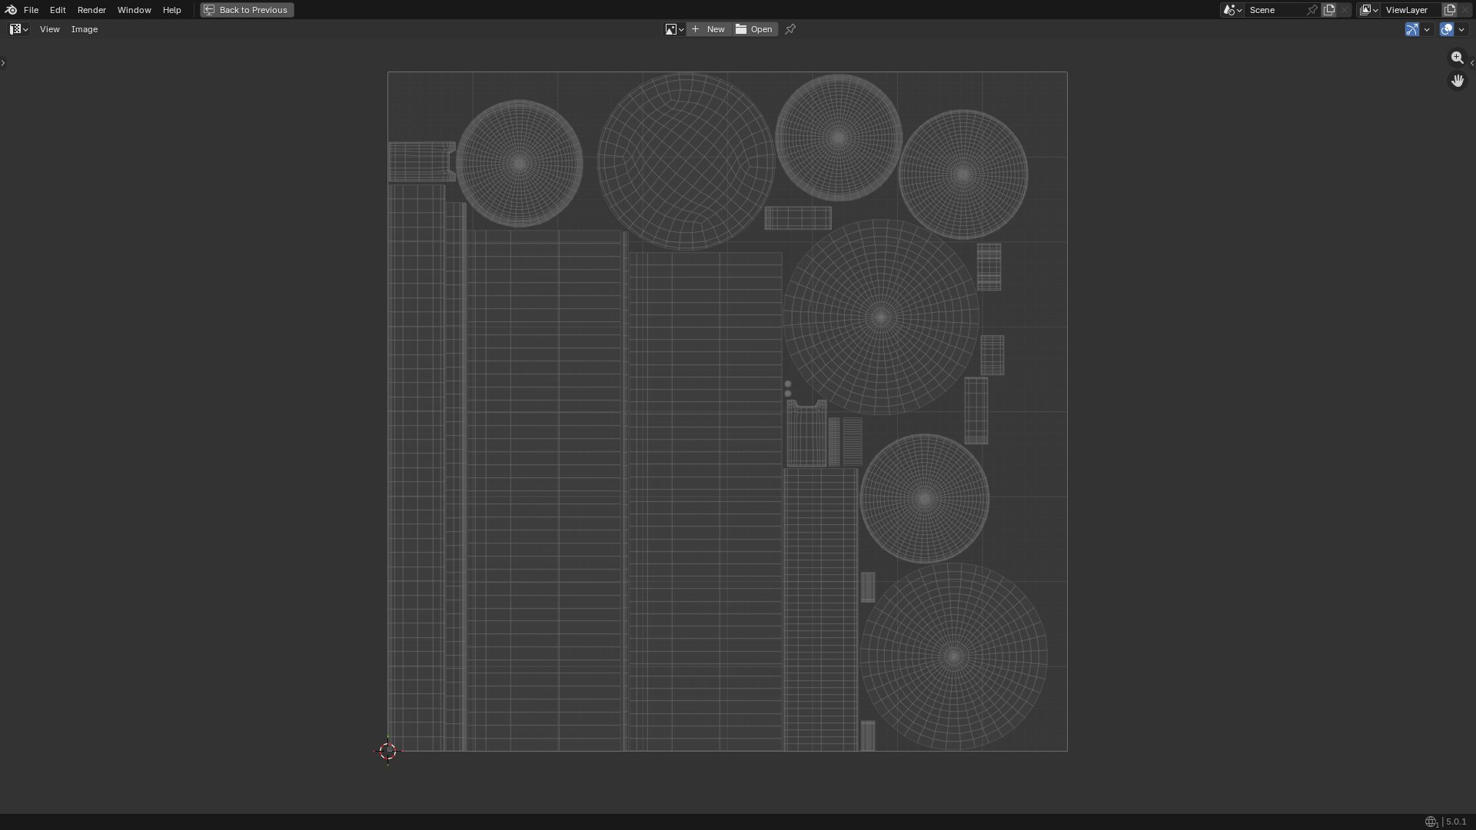Click the status bar globe icon
The height and width of the screenshot is (830, 1476).
pyautogui.click(x=1431, y=822)
